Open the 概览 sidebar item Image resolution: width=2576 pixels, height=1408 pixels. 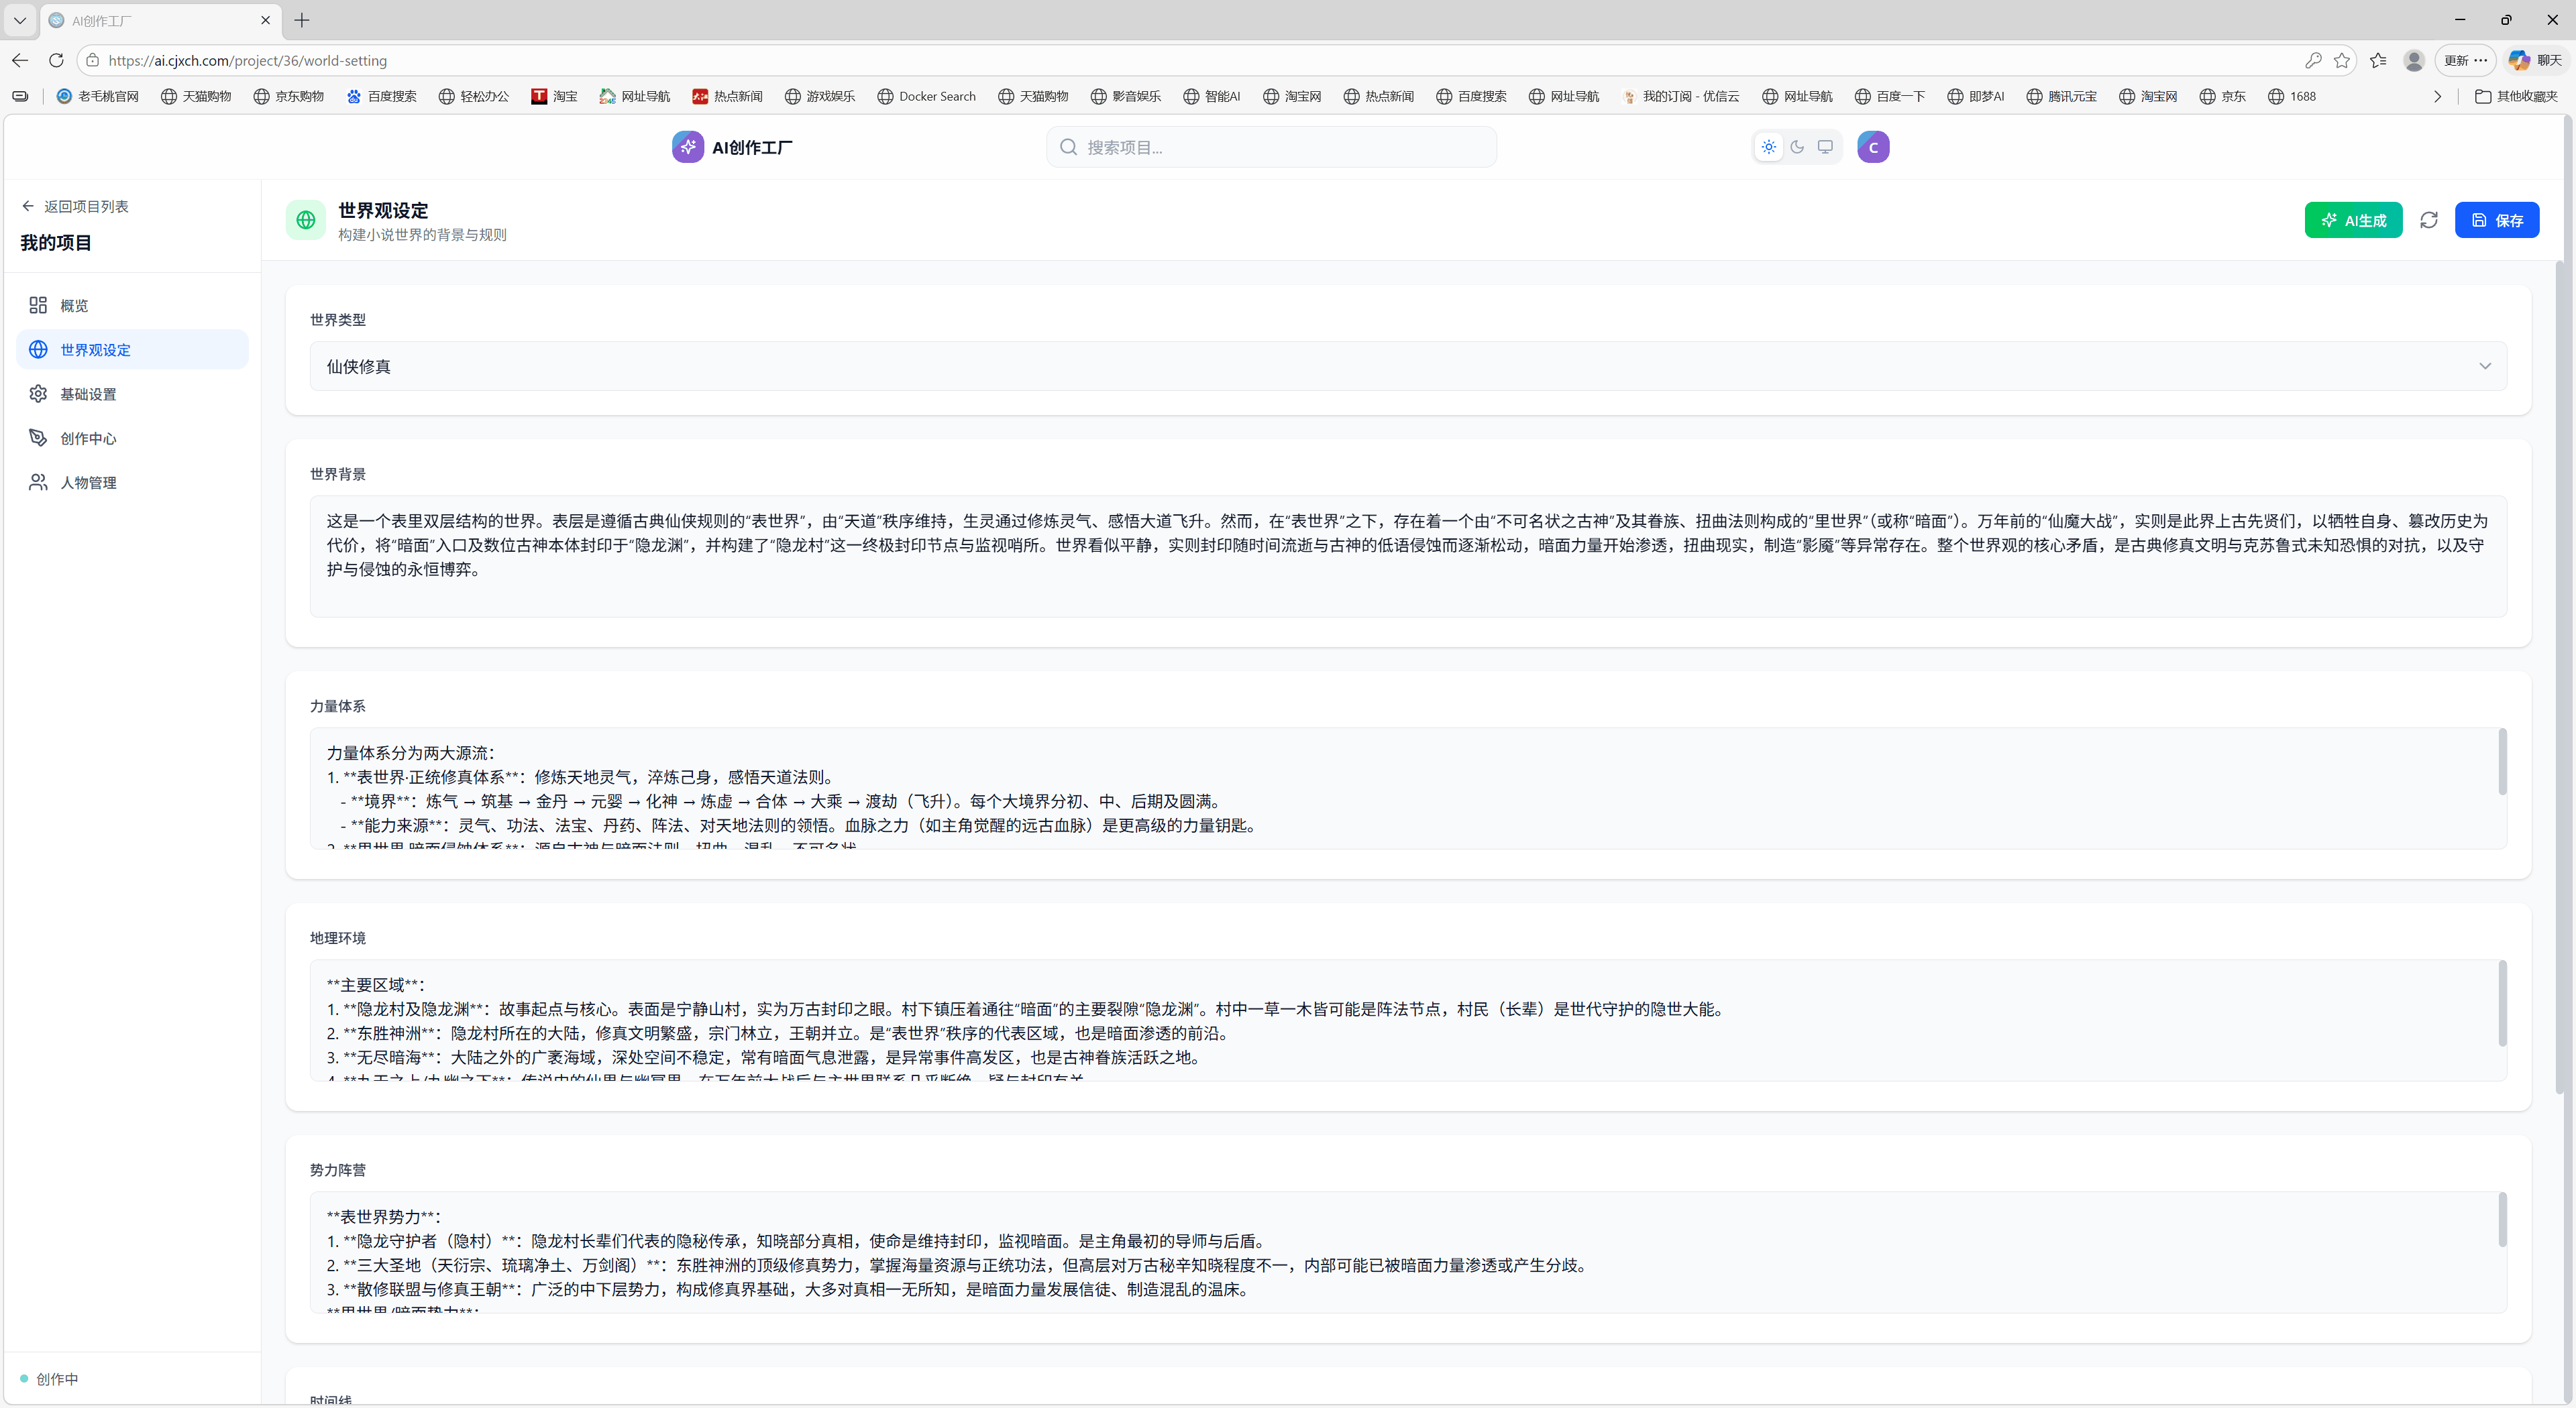[x=132, y=305]
